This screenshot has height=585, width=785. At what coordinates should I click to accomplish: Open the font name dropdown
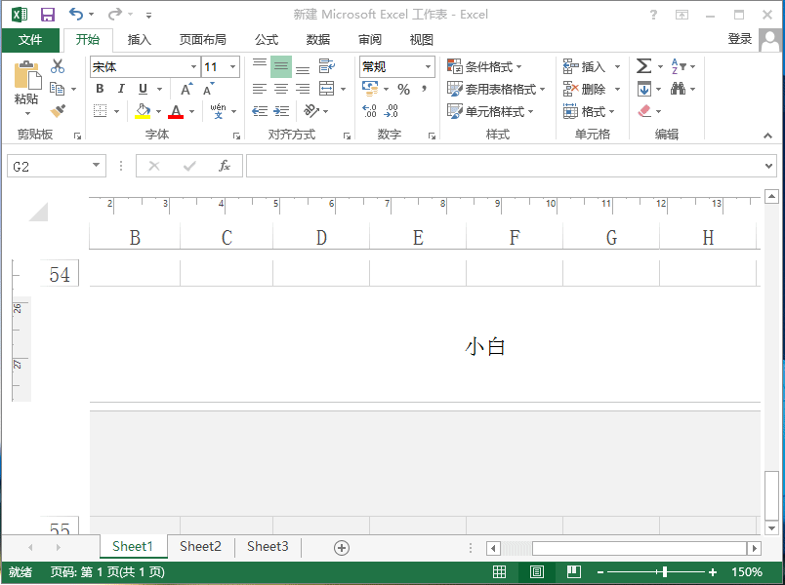coord(192,66)
